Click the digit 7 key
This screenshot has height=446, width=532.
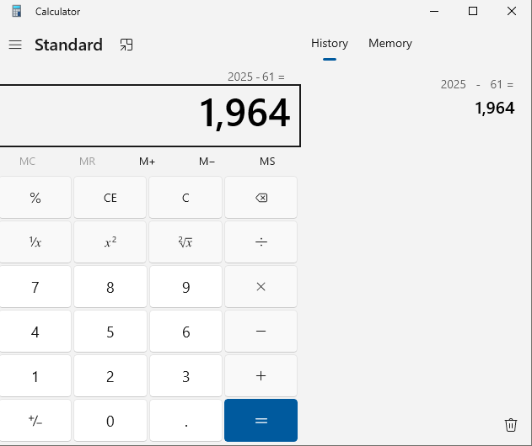[x=35, y=287]
